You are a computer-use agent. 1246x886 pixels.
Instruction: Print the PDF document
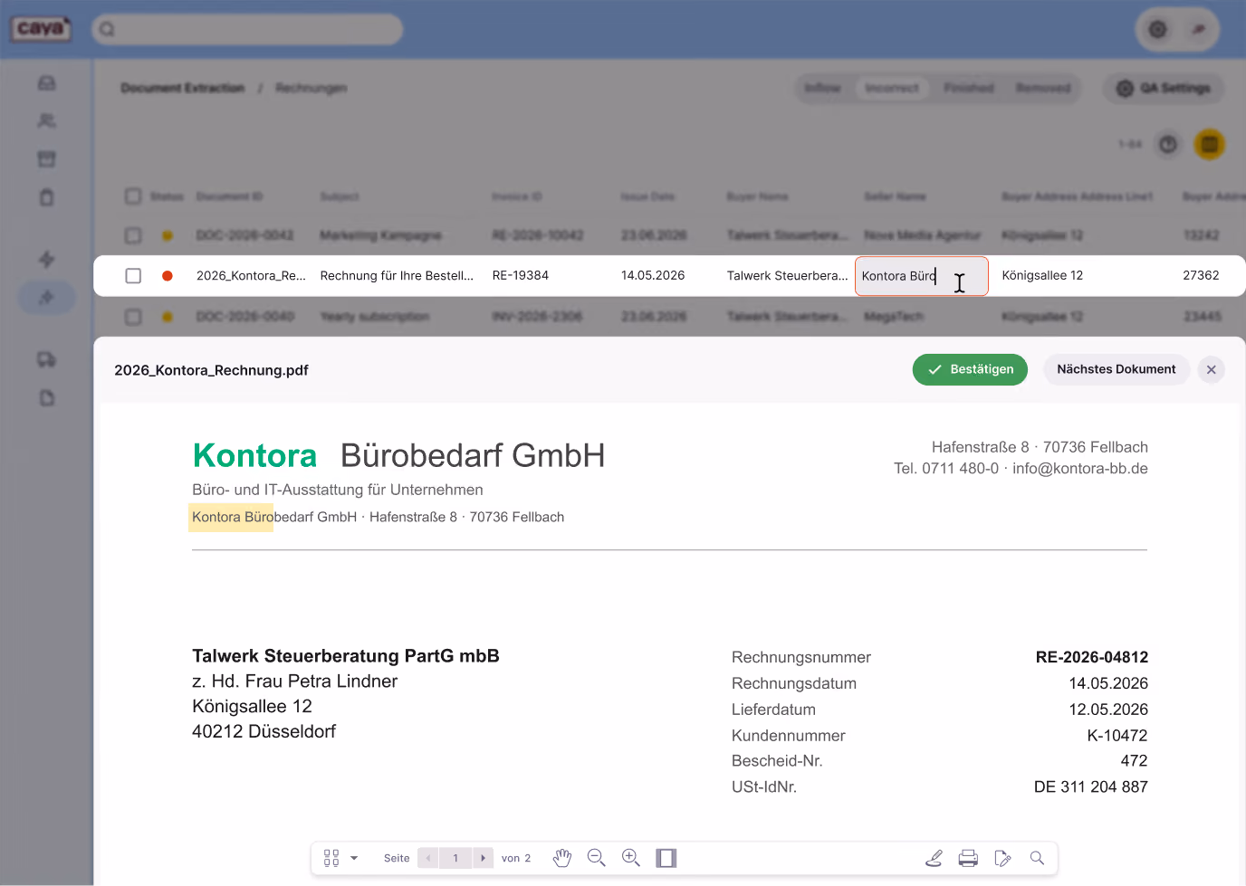coord(968,858)
